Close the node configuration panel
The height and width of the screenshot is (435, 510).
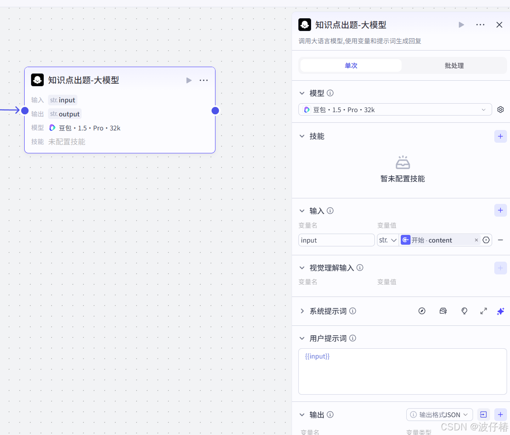(499, 25)
